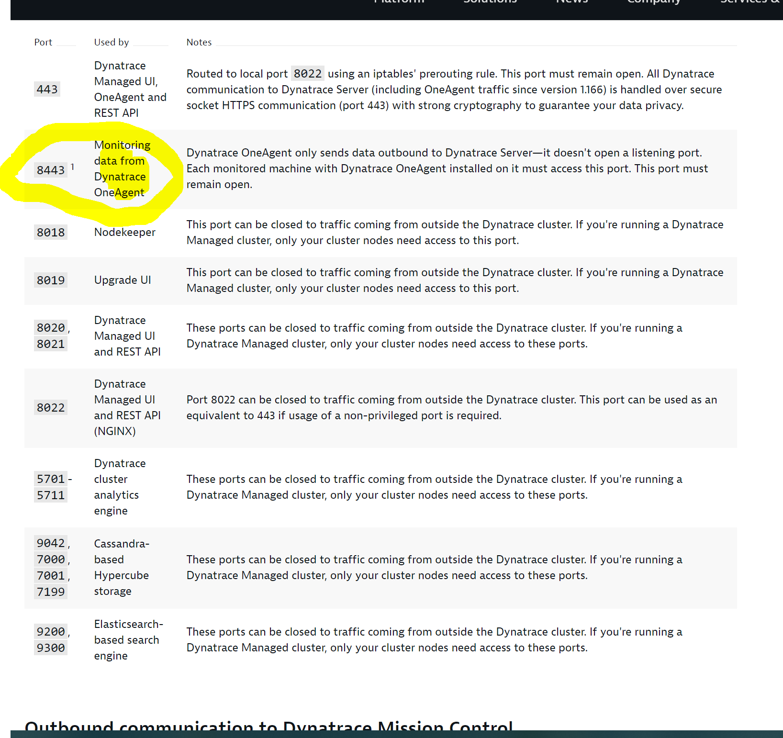Click the 8022 port code in the Port column

click(51, 408)
